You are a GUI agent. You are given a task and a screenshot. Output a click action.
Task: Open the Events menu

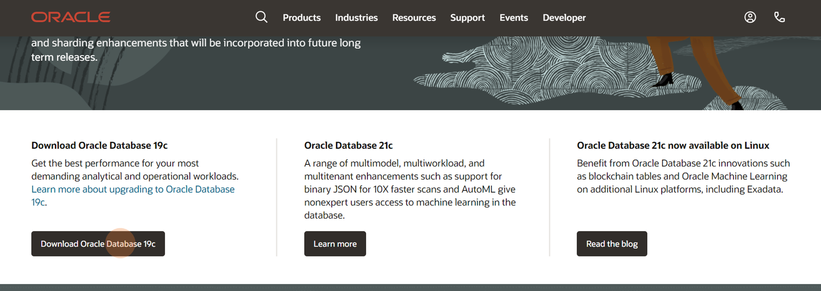(514, 18)
